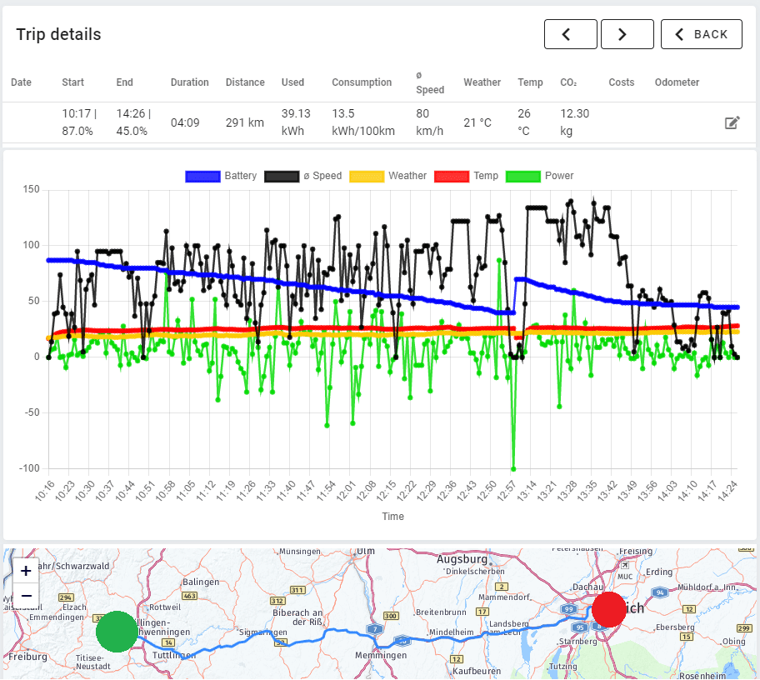The width and height of the screenshot is (760, 680).
Task: Click the average speed value 80 km/h
Action: point(429,122)
